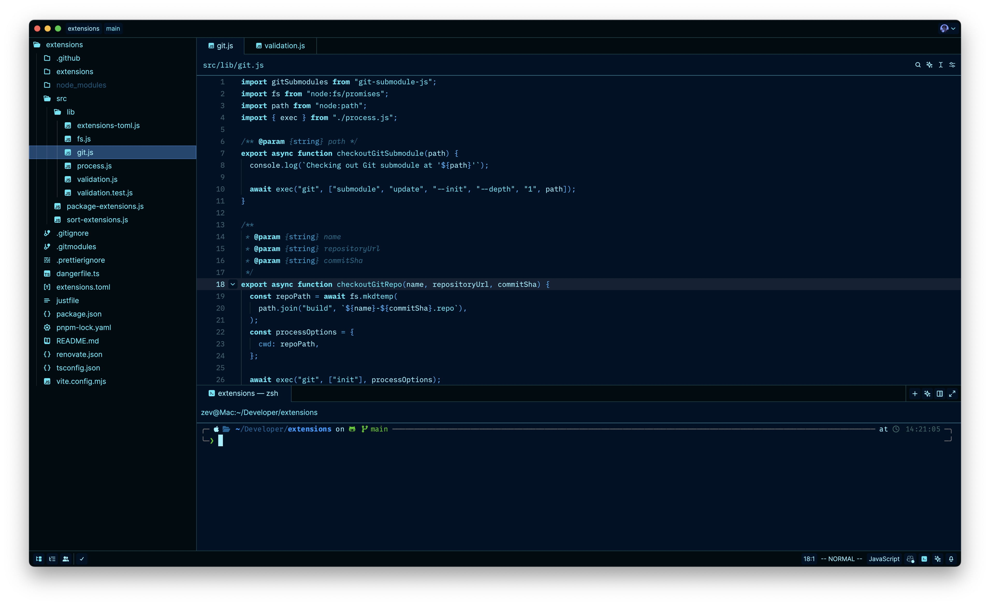This screenshot has width=990, height=605.
Task: Expand the node_modules folder
Action: (x=81, y=85)
